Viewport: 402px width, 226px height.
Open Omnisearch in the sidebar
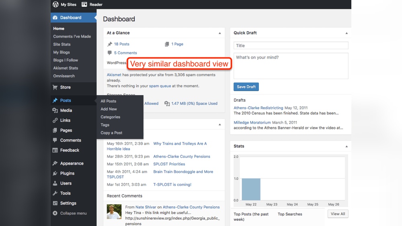64,76
